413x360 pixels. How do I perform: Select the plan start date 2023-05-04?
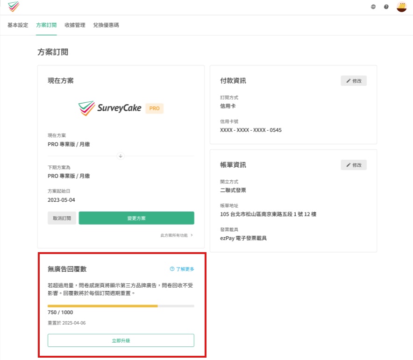click(61, 200)
